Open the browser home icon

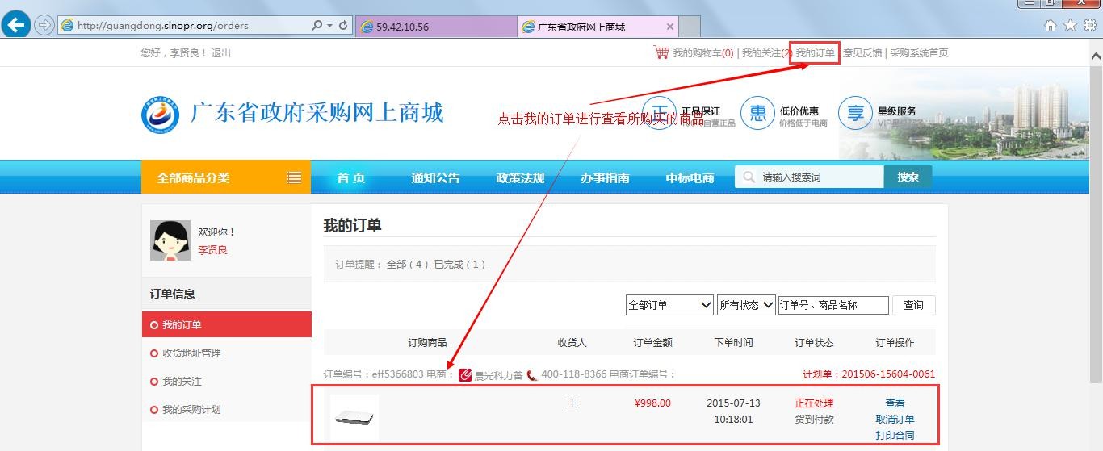(1051, 26)
